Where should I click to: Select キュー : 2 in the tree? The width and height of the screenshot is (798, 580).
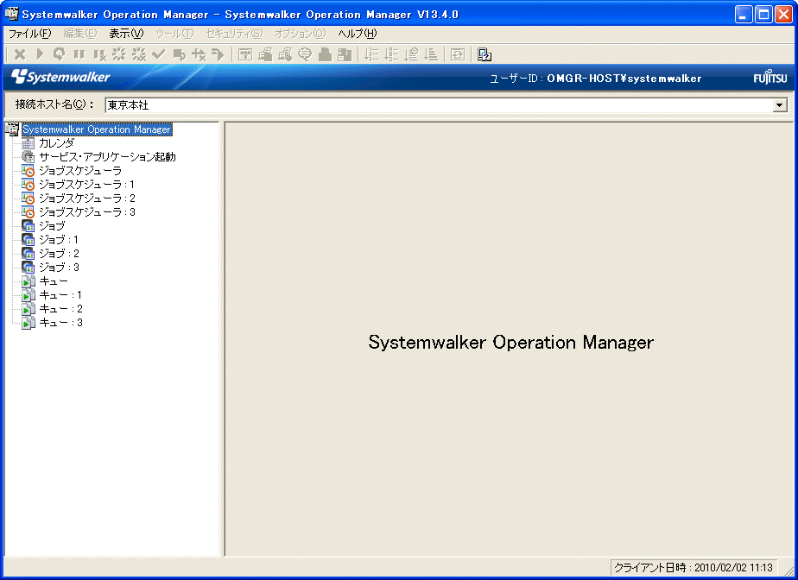(60, 309)
